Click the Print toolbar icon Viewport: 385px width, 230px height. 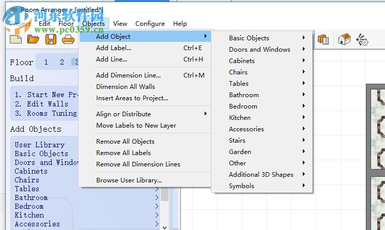point(68,39)
